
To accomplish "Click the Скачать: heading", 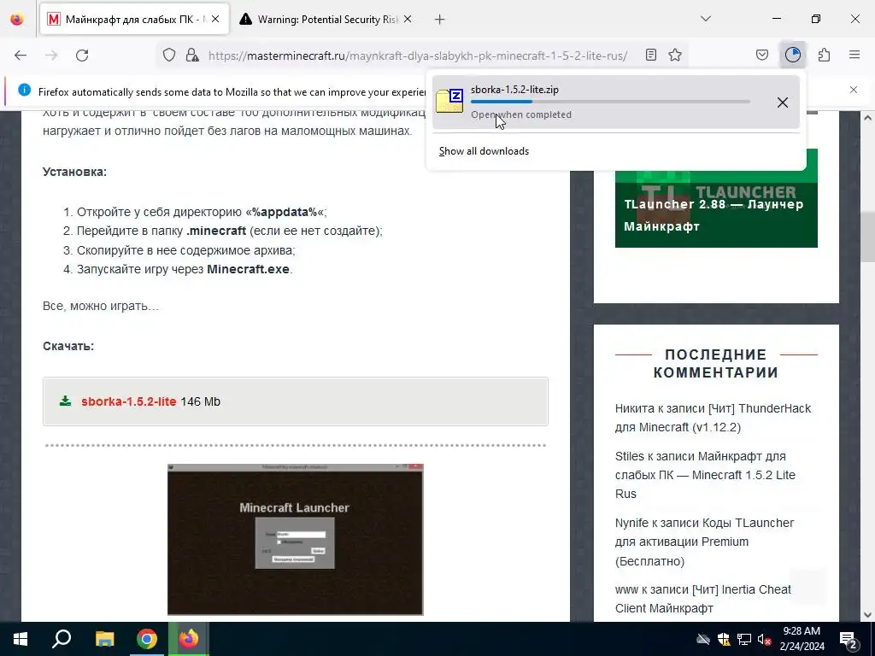I will tap(68, 346).
